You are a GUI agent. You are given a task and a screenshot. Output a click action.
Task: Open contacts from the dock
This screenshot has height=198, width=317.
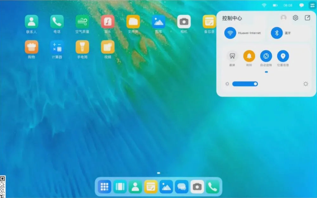(135, 187)
